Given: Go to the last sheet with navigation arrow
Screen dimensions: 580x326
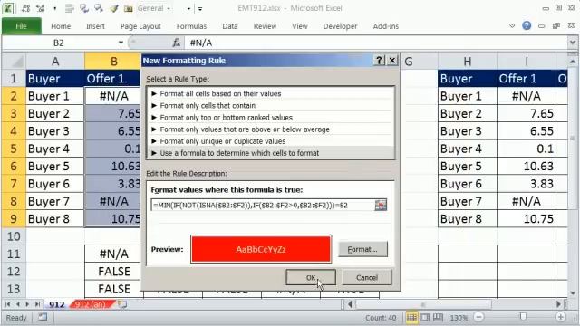Looking at the screenshot, I should coord(37,304).
